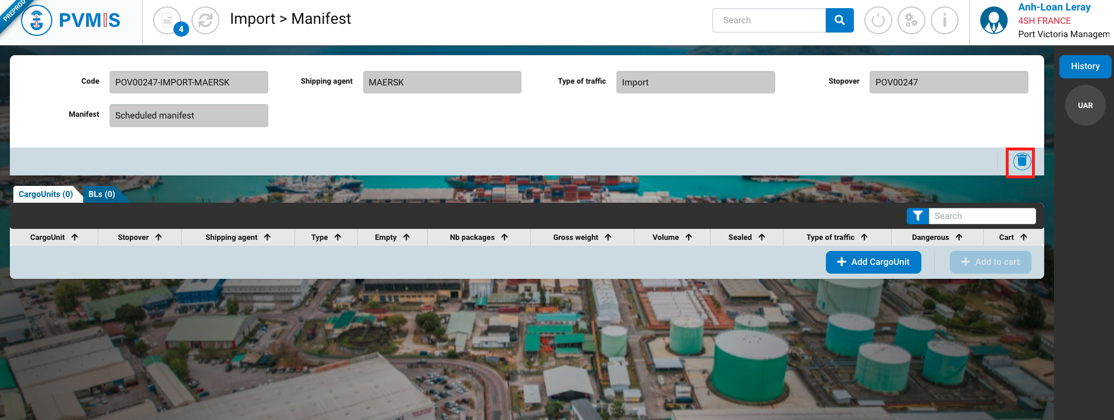Image resolution: width=1114 pixels, height=420 pixels.
Task: Open the document list icon with badge 4
Action: 168,21
